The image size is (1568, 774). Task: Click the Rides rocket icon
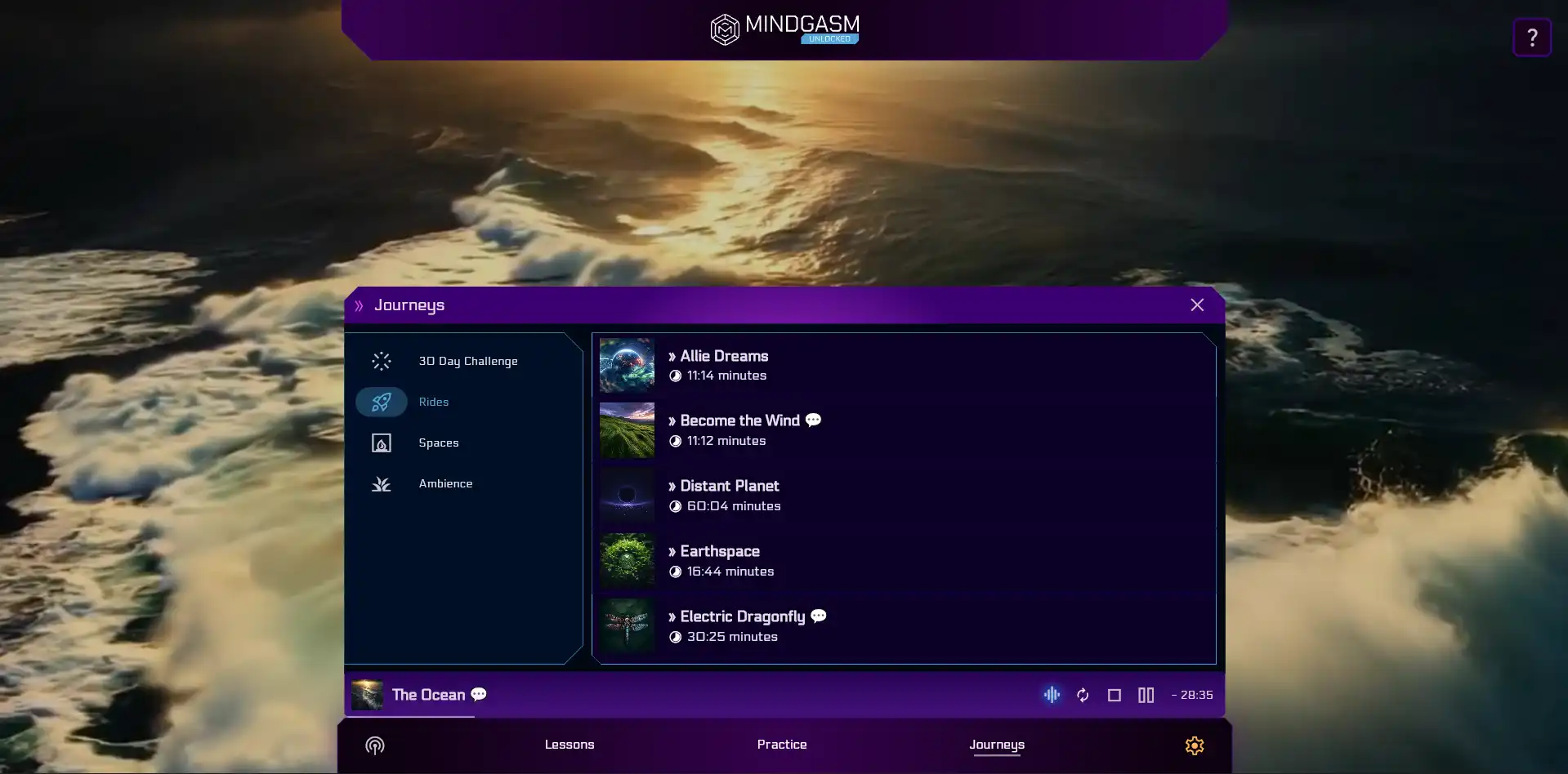pos(382,402)
